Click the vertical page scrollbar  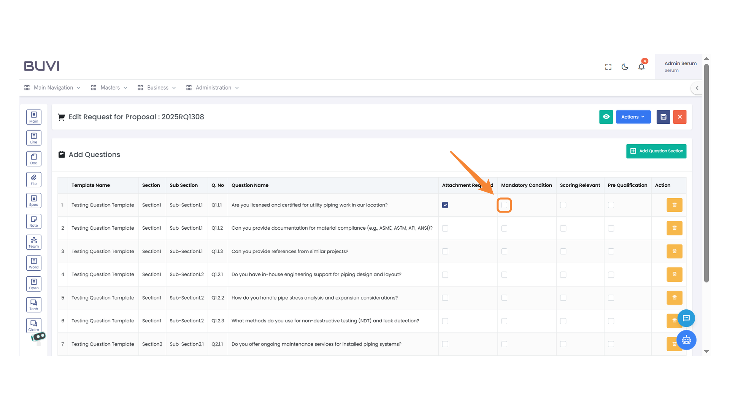706,173
